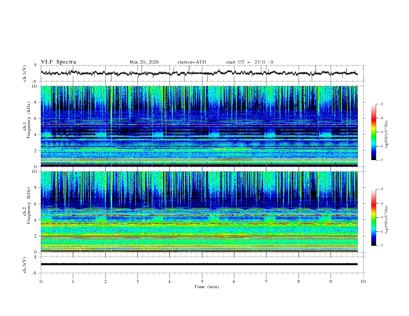Click the "Time (min)" axis label
This screenshot has width=409, height=316.
(x=207, y=287)
